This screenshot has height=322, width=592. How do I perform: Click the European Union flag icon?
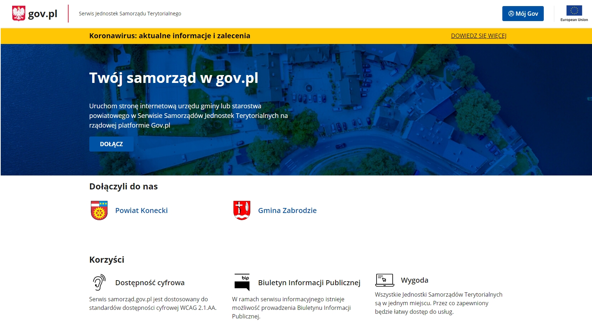574,10
